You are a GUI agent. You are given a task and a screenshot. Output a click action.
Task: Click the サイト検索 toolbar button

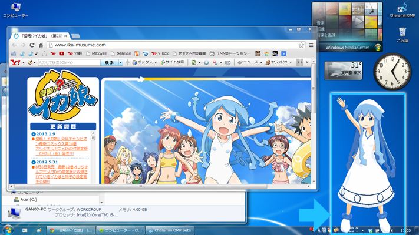click(x=172, y=62)
